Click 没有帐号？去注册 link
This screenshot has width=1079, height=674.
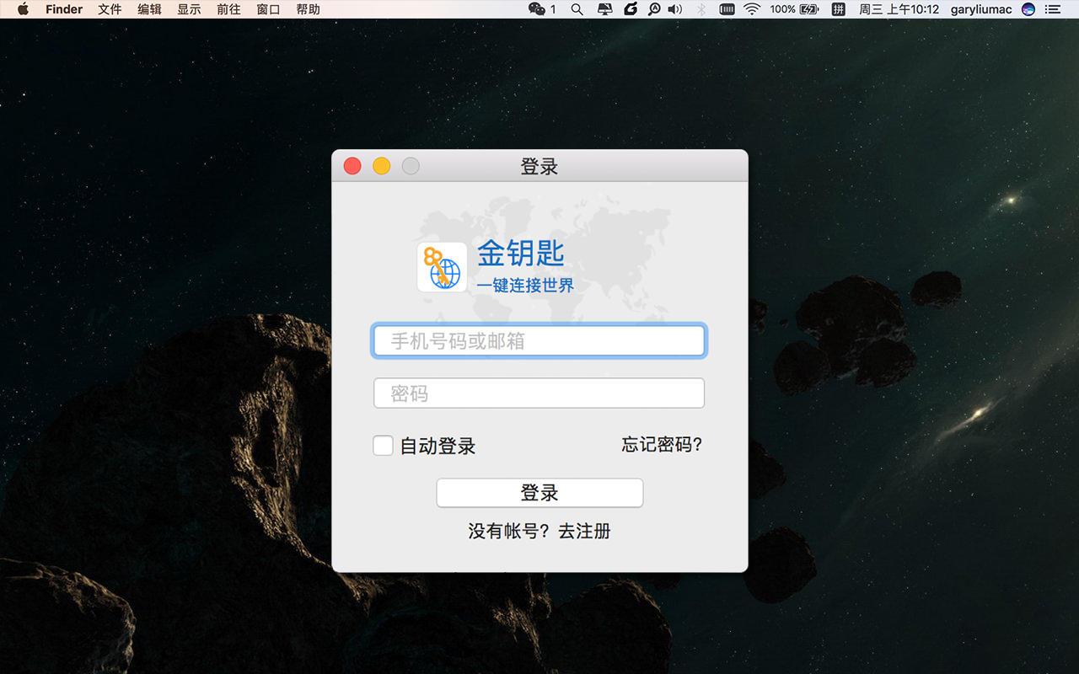point(539,532)
